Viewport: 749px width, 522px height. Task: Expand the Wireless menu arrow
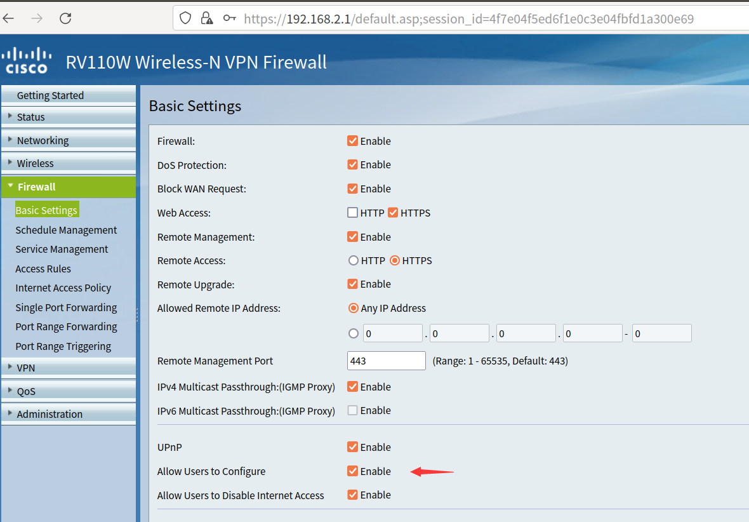[10, 162]
